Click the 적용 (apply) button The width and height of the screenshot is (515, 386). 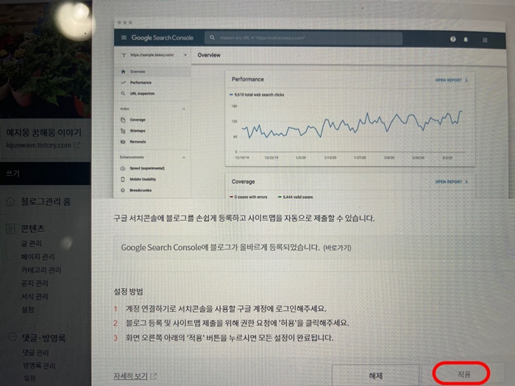(464, 374)
